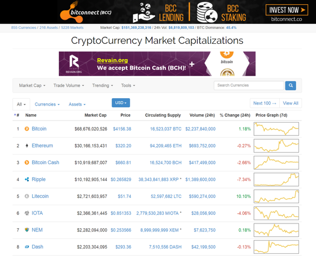Click Litecoin change 10.10%

point(243,196)
